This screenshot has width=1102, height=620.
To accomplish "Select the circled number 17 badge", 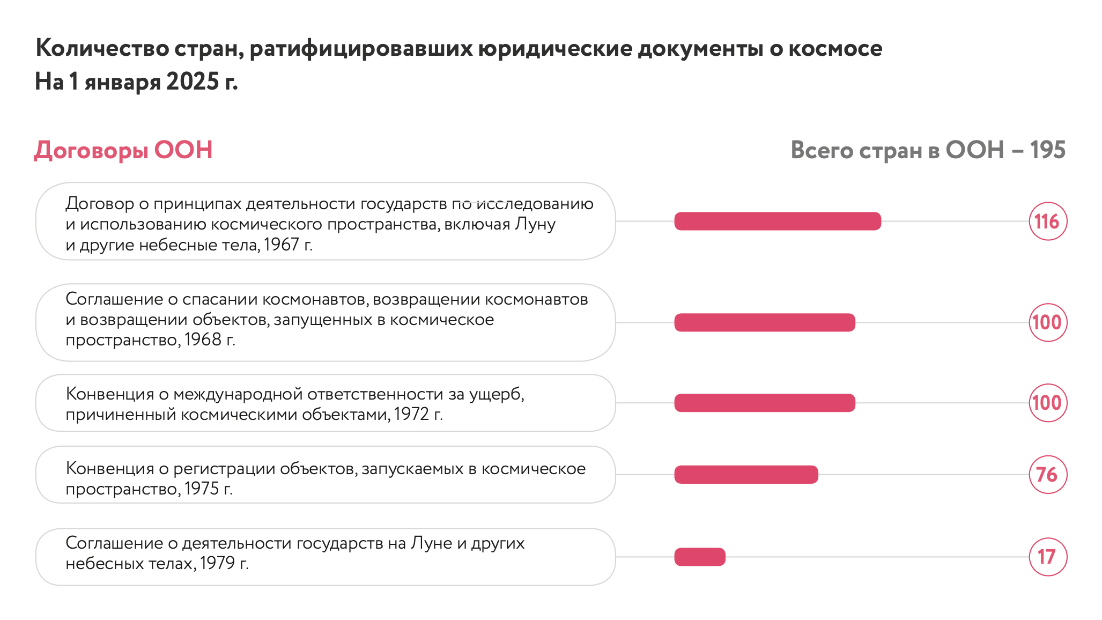I will click(x=1047, y=557).
